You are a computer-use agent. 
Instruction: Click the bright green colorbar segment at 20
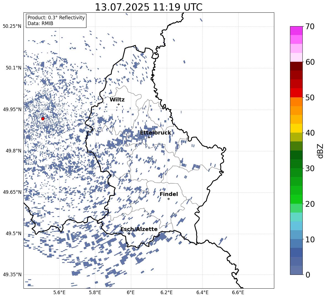[x=296, y=199]
